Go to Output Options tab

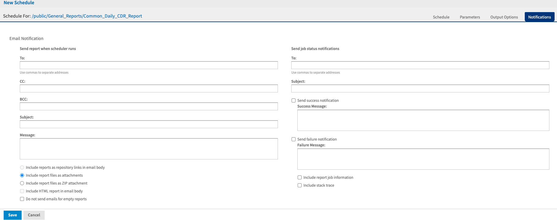tap(504, 17)
